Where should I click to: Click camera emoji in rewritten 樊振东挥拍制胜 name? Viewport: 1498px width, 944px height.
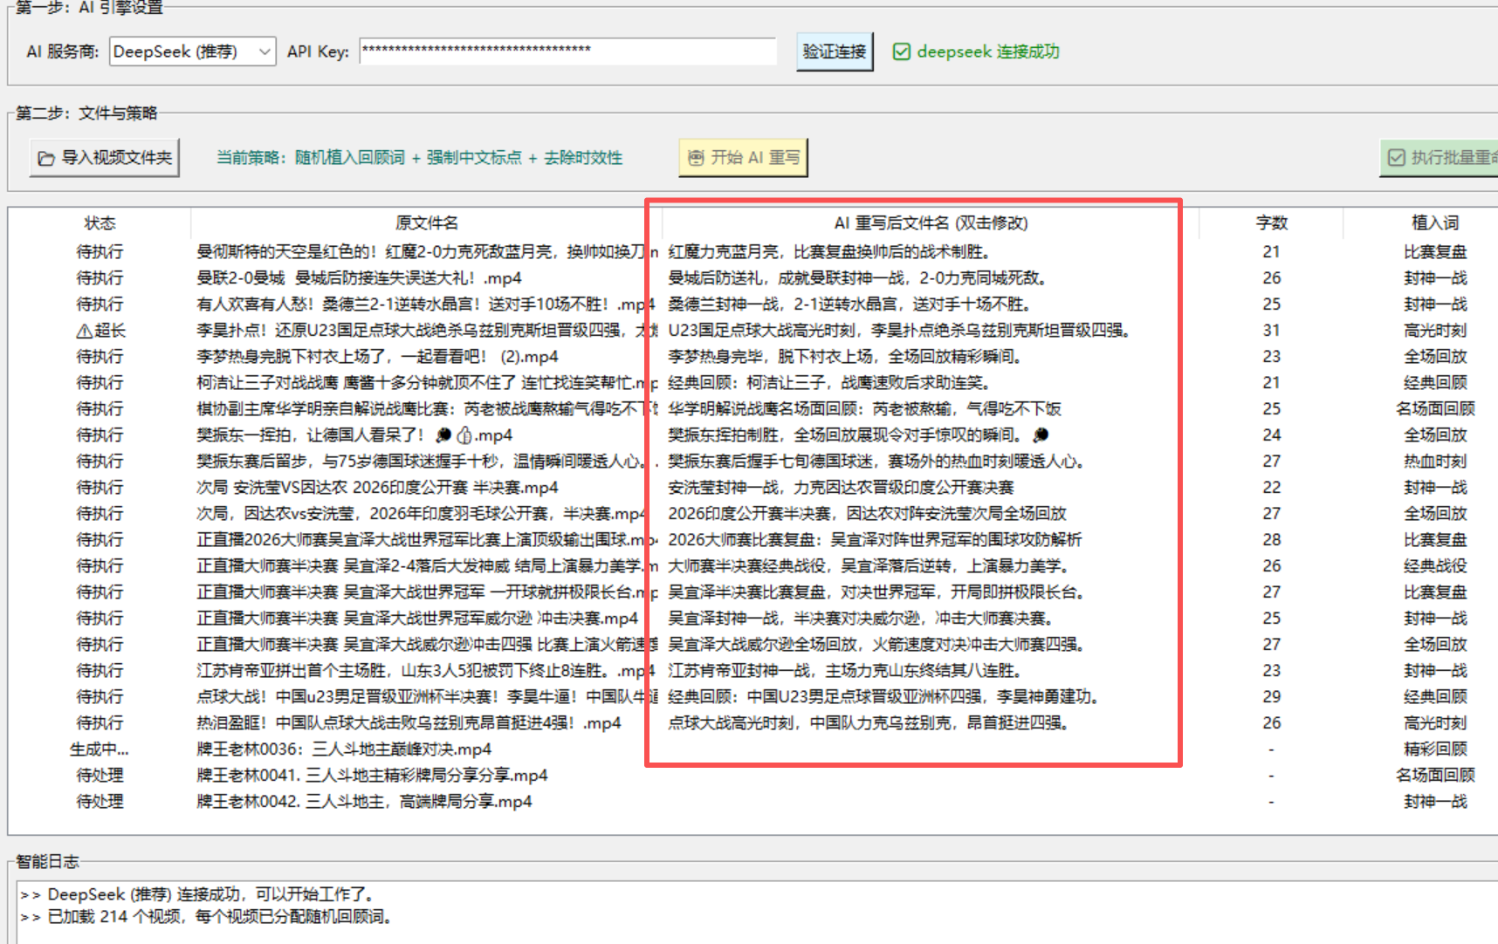coord(1041,434)
